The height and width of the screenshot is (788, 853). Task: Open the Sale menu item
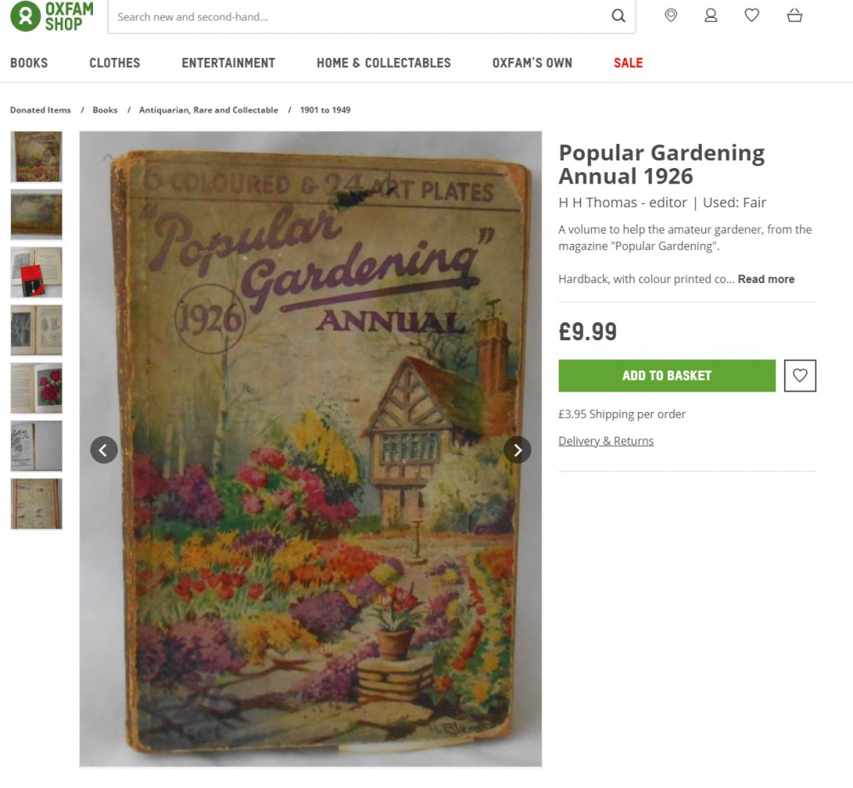coord(629,63)
